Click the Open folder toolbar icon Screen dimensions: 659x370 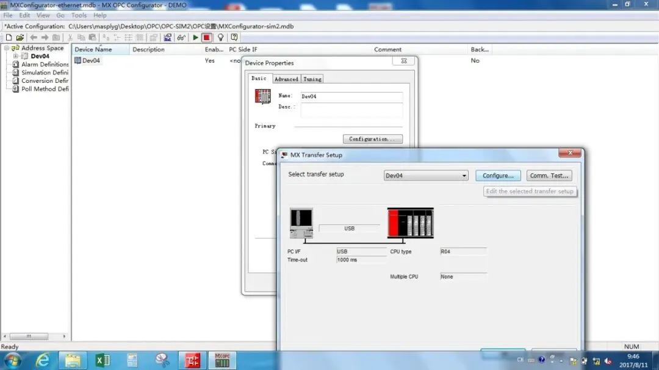(x=20, y=37)
